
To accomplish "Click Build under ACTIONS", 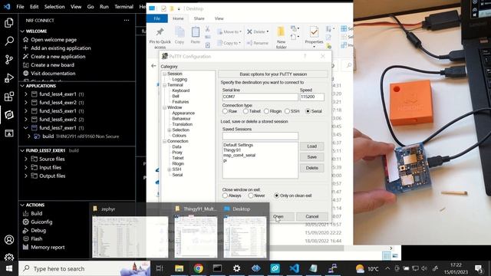I will (x=37, y=213).
